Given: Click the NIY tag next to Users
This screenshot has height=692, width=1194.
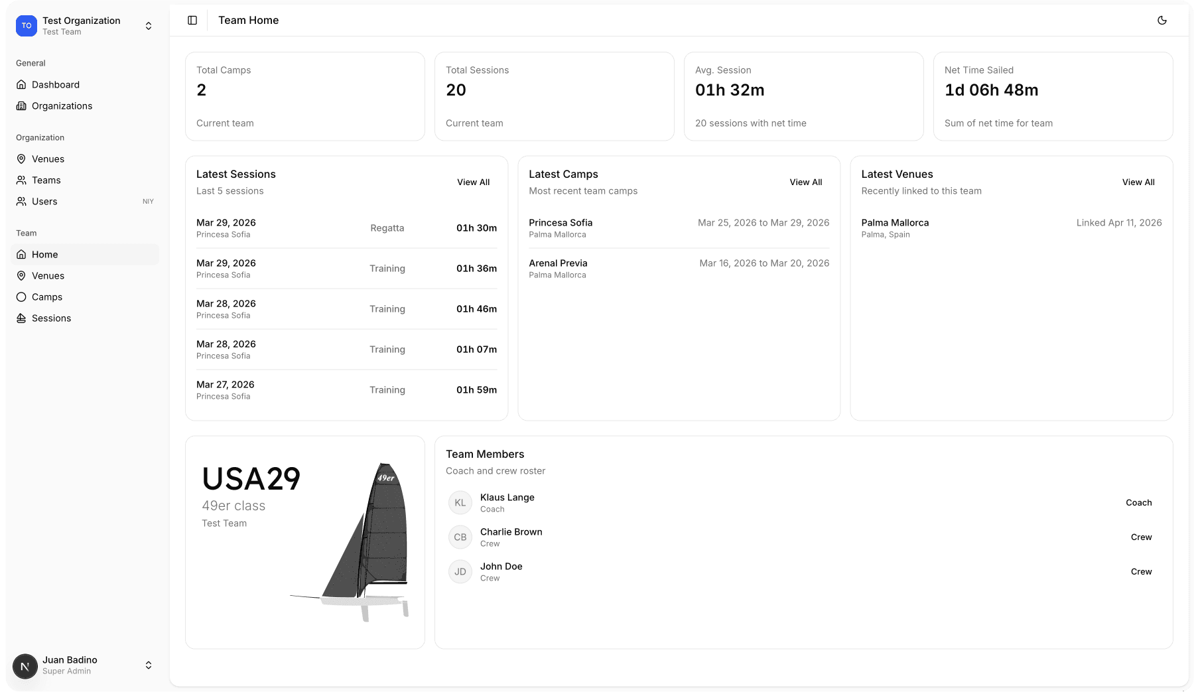Looking at the screenshot, I should point(148,202).
